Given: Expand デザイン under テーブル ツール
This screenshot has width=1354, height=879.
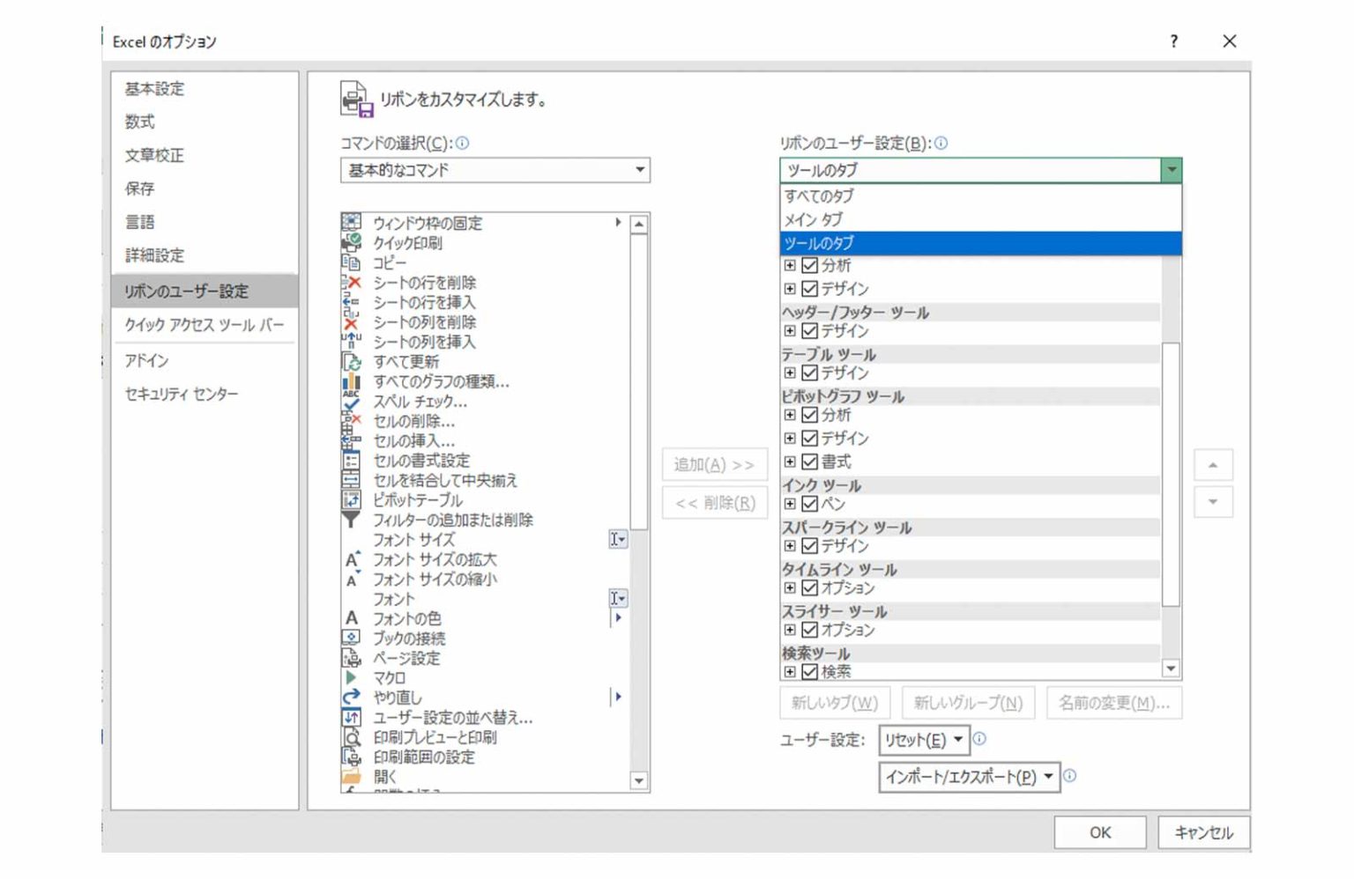Looking at the screenshot, I should pyautogui.click(x=790, y=373).
